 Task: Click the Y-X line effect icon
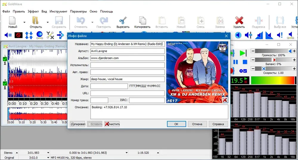(50, 35)
